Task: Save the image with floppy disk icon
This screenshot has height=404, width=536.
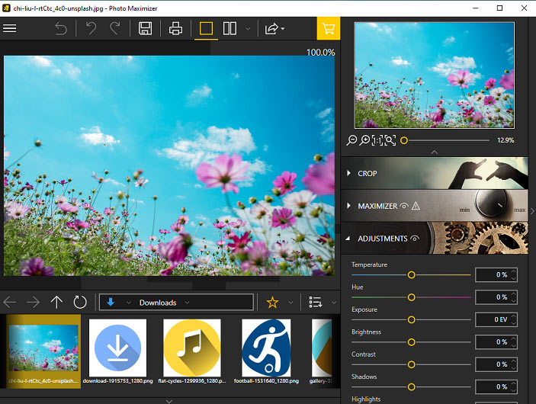Action: 145,28
